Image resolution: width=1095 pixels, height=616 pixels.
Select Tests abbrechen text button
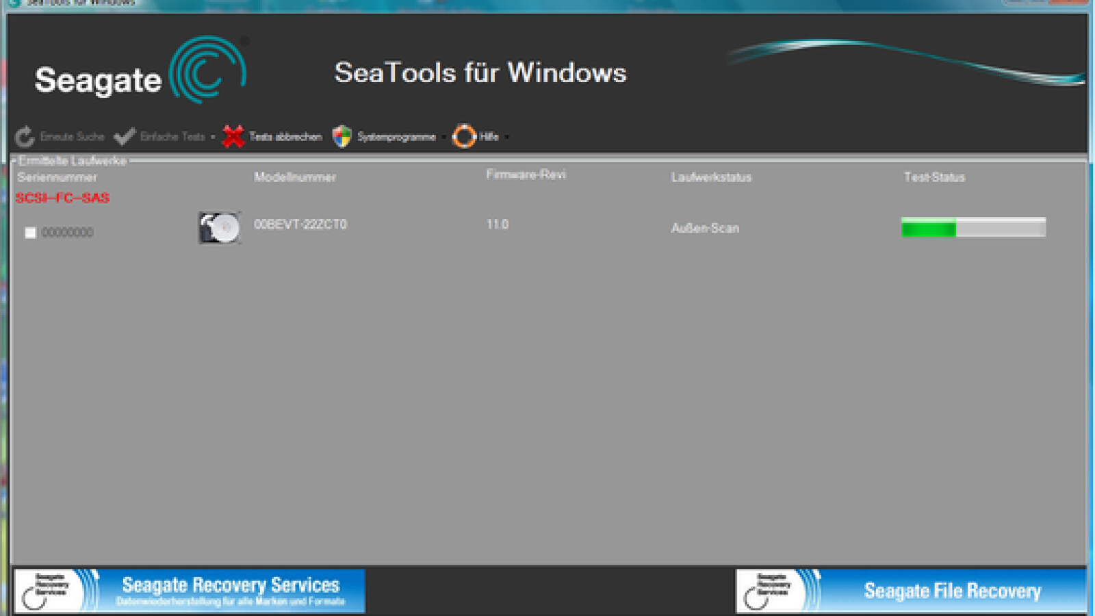pos(285,137)
